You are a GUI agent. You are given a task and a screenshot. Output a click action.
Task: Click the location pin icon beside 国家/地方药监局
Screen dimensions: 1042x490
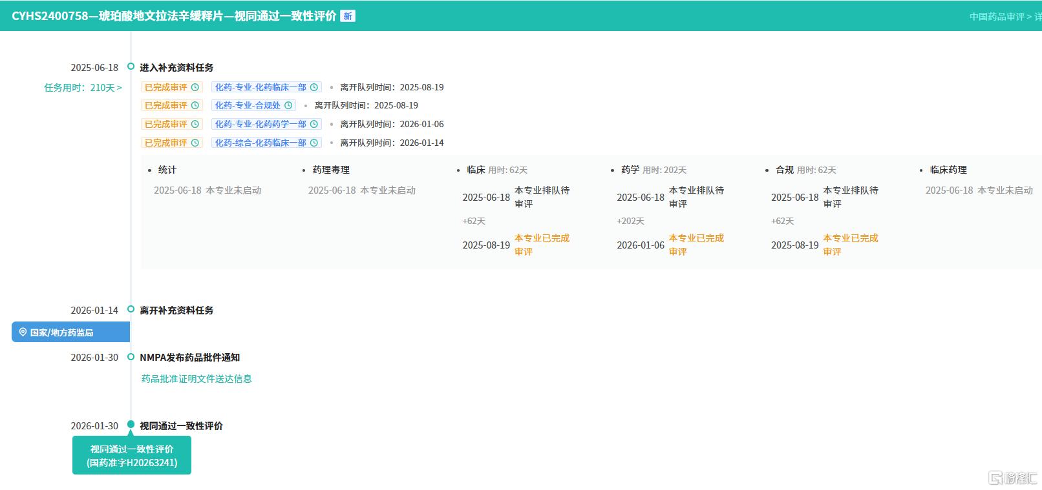pyautogui.click(x=23, y=332)
